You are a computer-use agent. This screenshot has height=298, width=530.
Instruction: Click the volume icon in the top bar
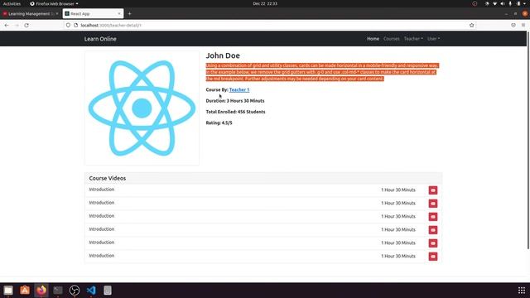point(503,3)
